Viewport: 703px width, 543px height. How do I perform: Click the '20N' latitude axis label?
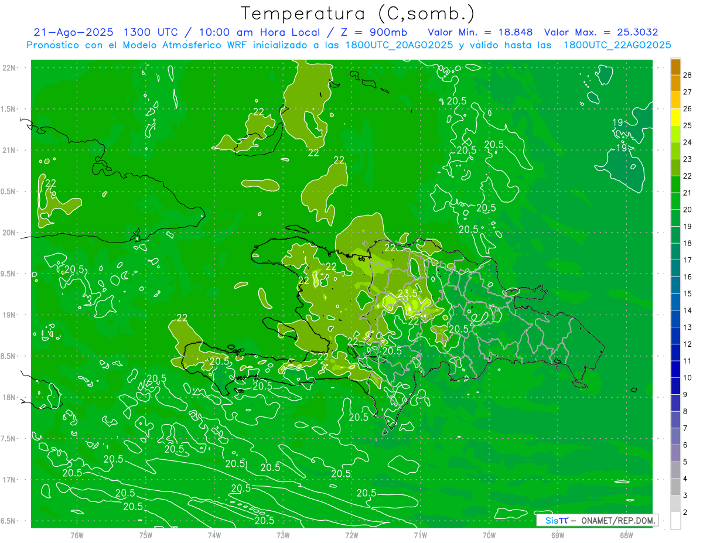10,233
